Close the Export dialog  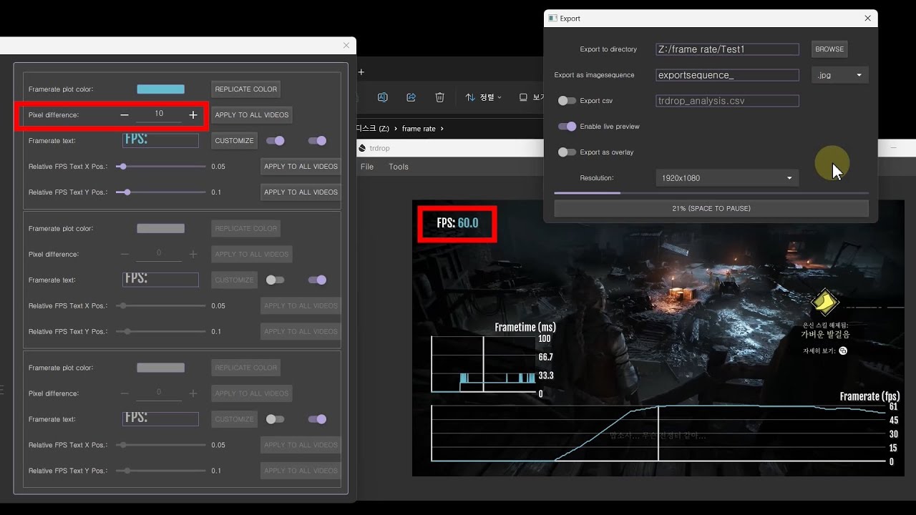pos(868,19)
